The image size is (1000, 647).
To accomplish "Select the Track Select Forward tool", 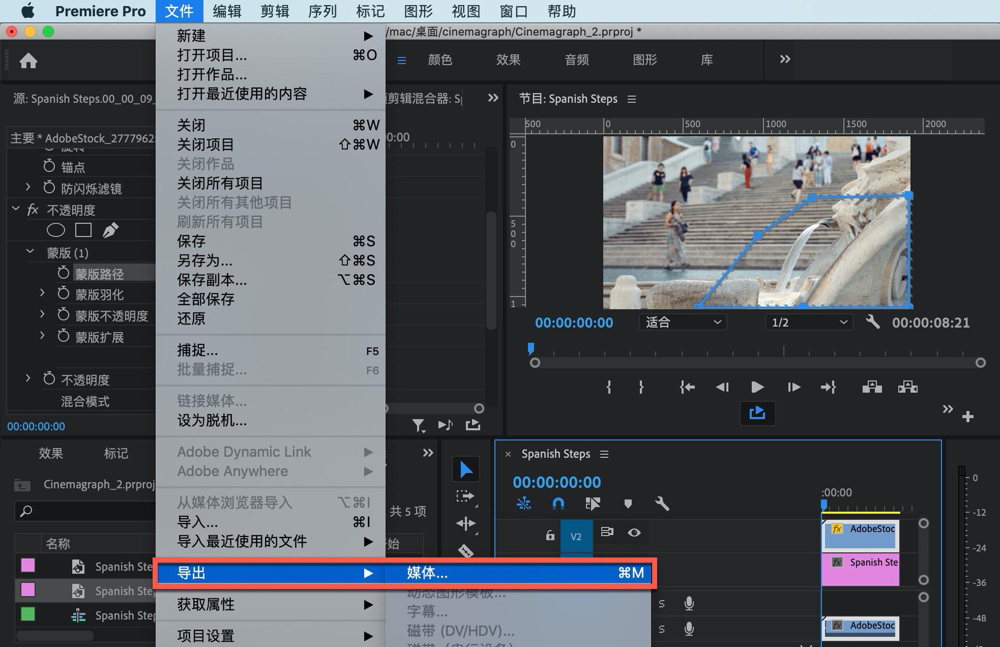I will [x=466, y=497].
